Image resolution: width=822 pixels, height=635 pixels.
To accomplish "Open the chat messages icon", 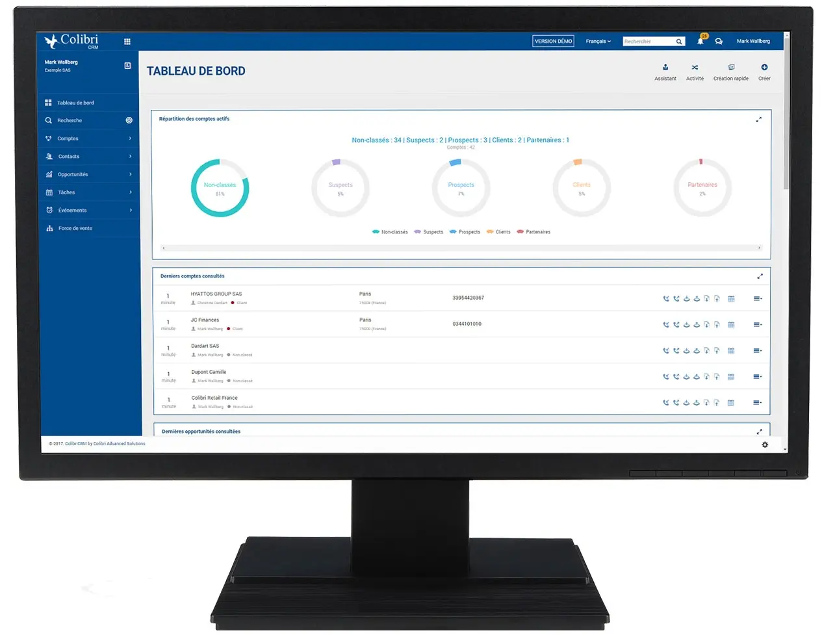I will [719, 42].
